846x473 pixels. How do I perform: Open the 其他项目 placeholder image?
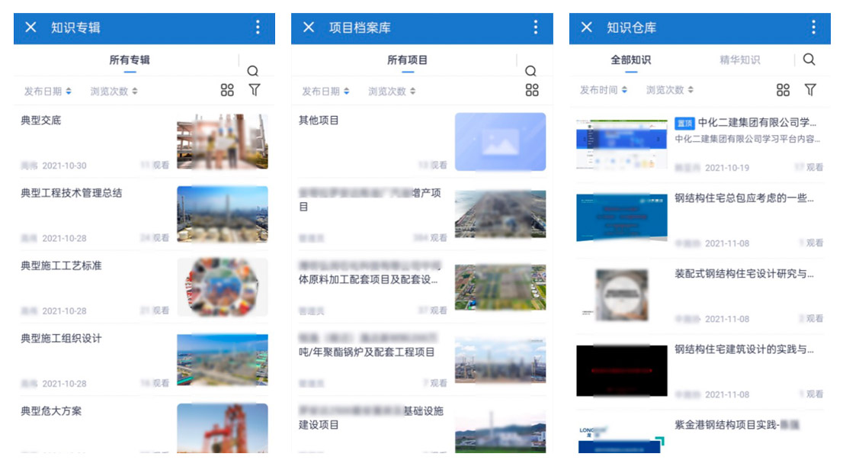[x=500, y=141]
